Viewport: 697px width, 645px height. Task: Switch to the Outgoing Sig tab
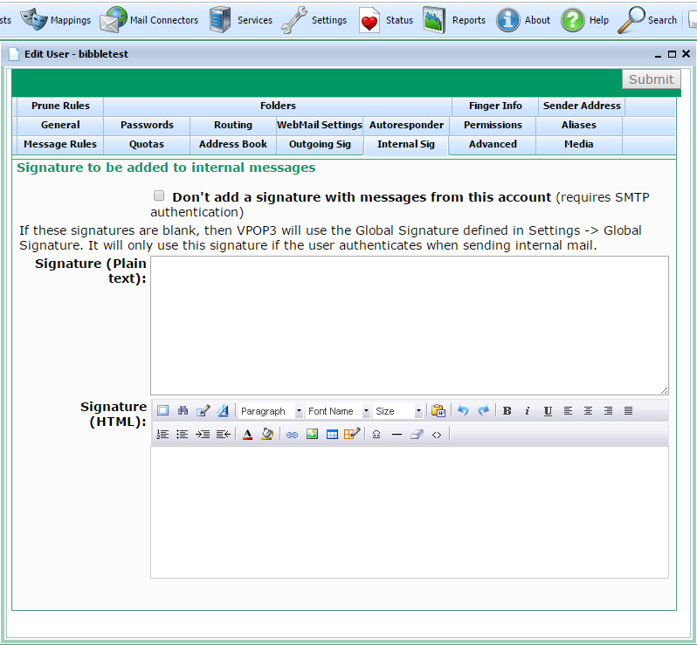pyautogui.click(x=320, y=144)
